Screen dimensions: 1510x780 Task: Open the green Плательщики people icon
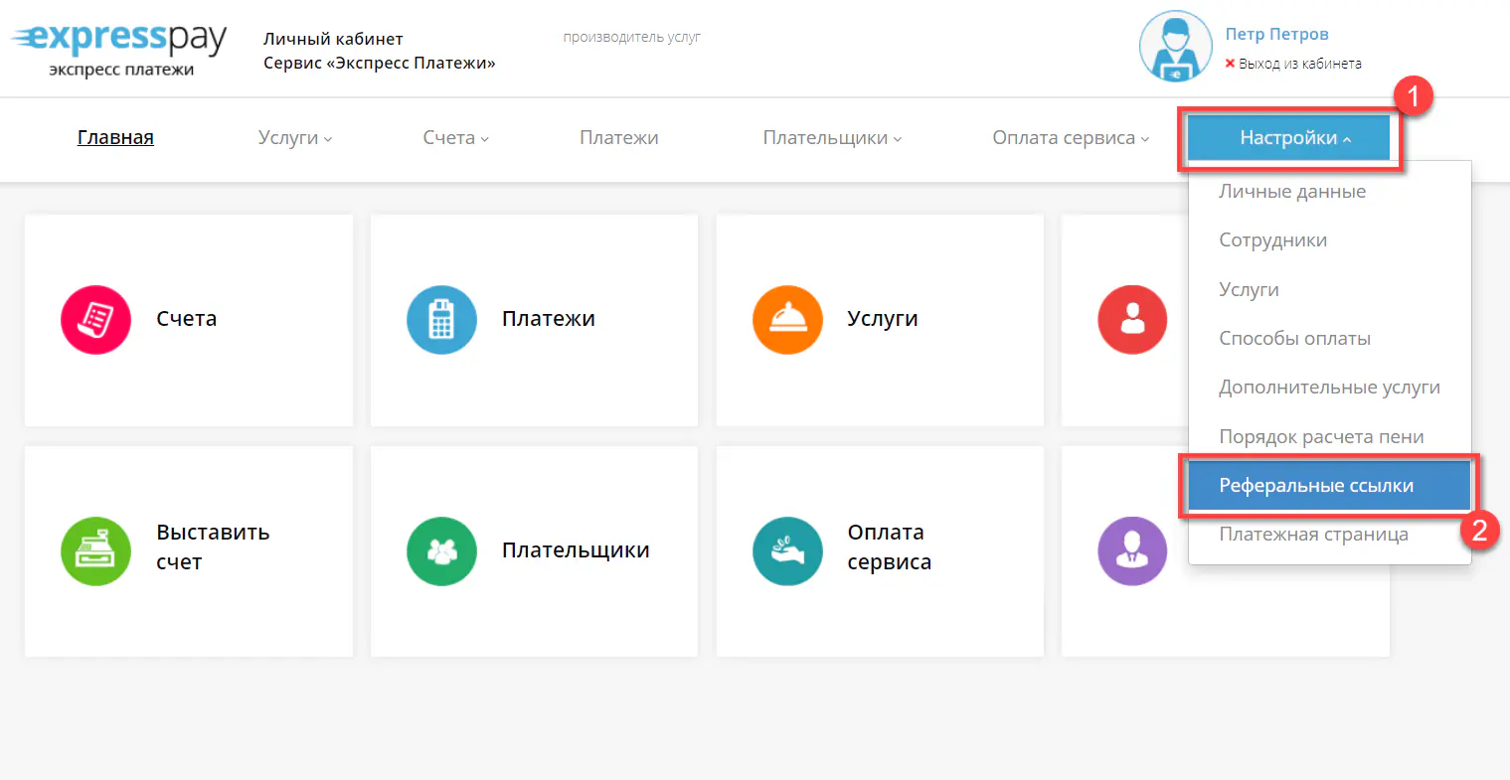(441, 550)
